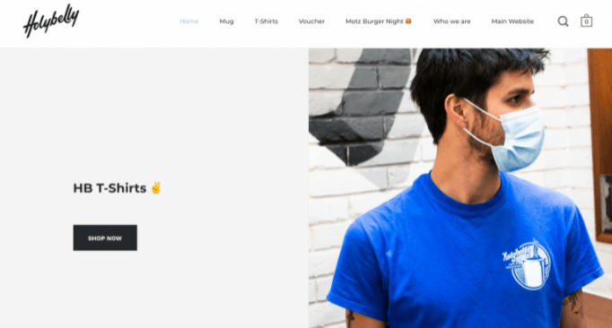Viewport: 612px width, 328px height.
Task: Click the cart item count zero
Action: (x=586, y=22)
